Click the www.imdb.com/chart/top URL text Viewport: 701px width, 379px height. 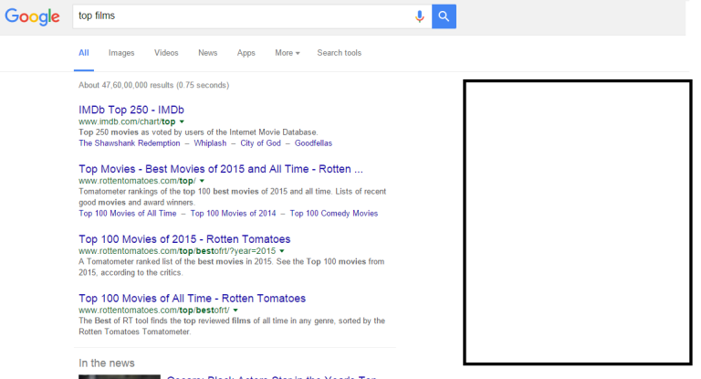tap(127, 121)
